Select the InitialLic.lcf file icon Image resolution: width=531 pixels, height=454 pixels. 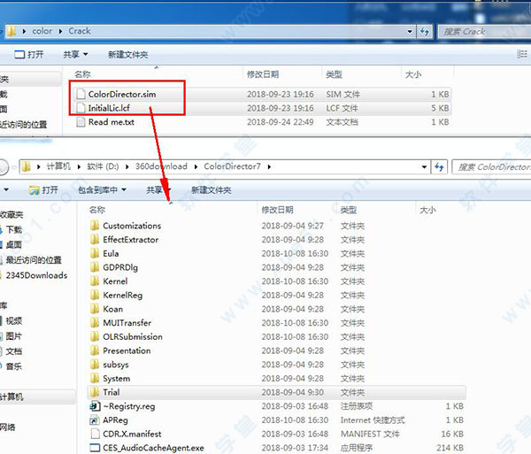(81, 108)
